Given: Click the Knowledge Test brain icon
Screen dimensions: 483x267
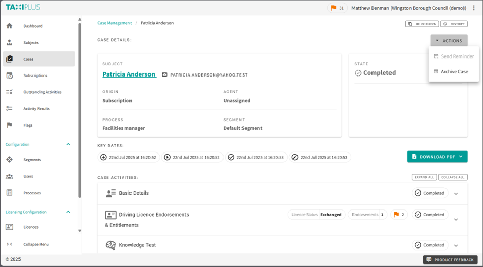Looking at the screenshot, I should 110,245.
